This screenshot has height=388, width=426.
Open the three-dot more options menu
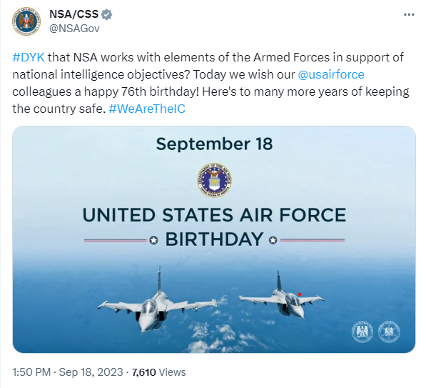pyautogui.click(x=409, y=15)
